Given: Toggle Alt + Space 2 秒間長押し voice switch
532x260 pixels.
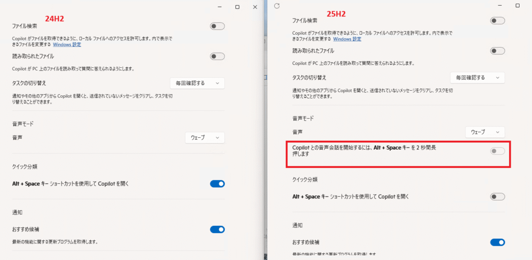Looking at the screenshot, I should [x=497, y=151].
